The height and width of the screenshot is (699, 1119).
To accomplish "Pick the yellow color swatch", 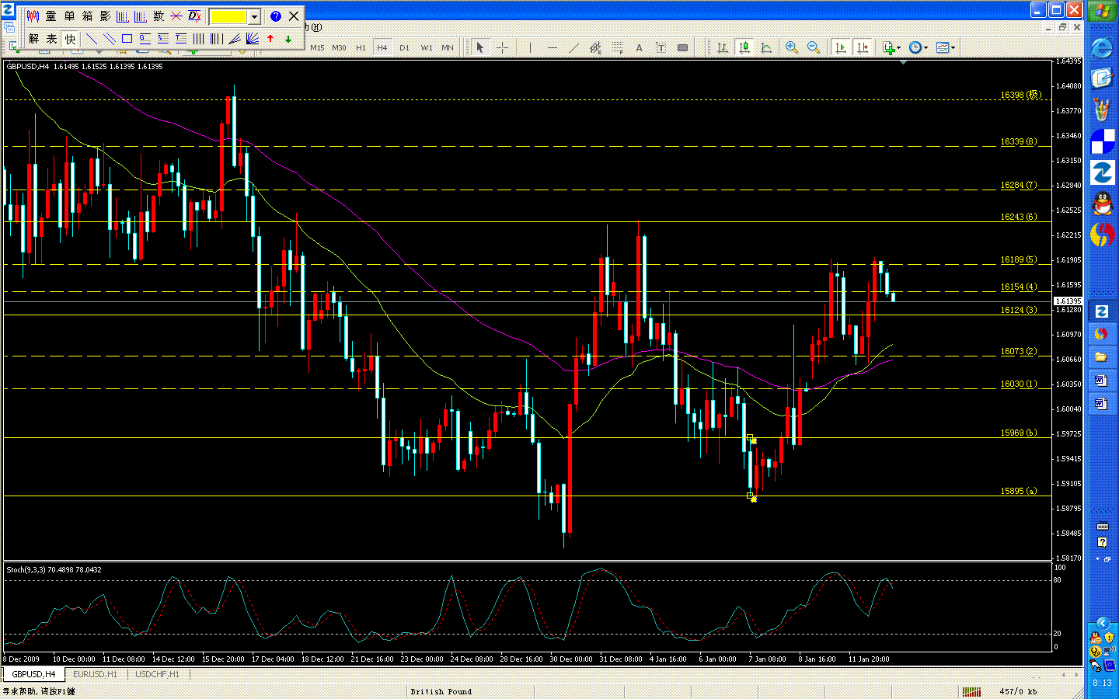I will (x=228, y=16).
